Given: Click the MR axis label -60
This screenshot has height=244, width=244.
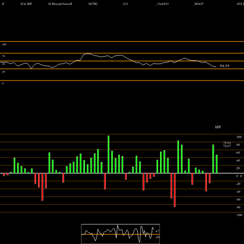Looking at the screenshot, I should (x=238, y=200).
